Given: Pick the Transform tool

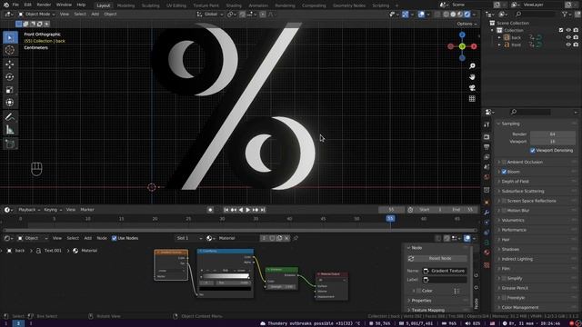Looking at the screenshot, I should click(x=10, y=103).
